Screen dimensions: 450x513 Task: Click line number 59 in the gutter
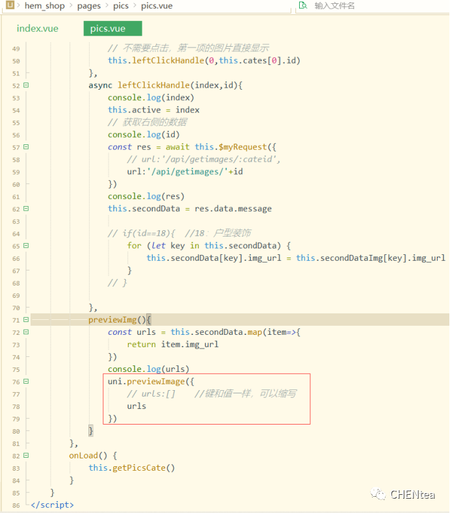tap(16, 172)
